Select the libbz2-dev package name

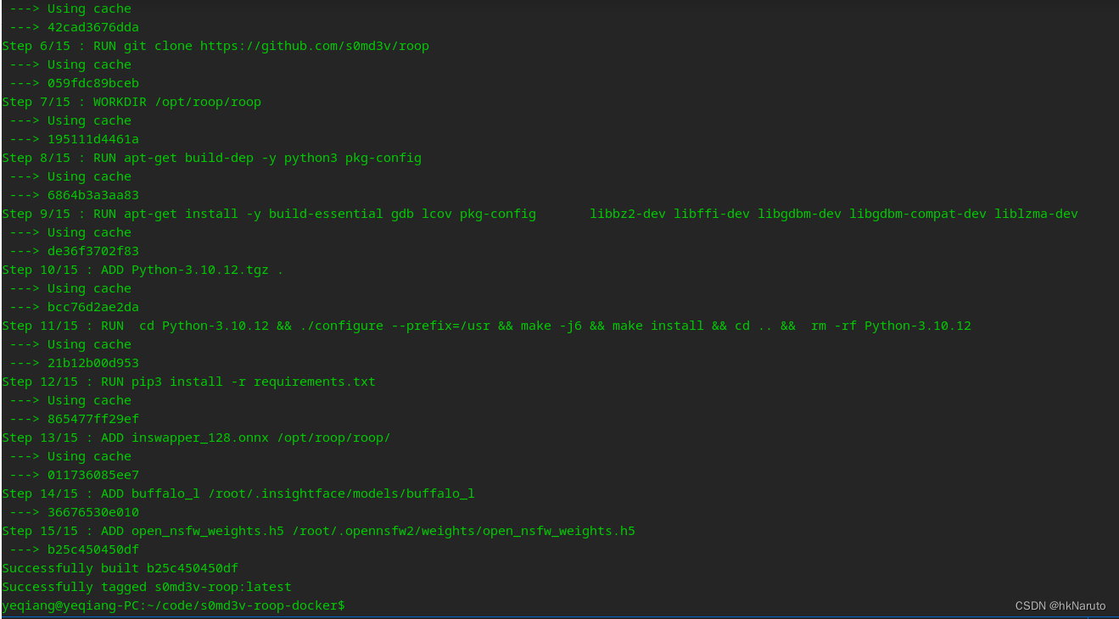click(628, 214)
